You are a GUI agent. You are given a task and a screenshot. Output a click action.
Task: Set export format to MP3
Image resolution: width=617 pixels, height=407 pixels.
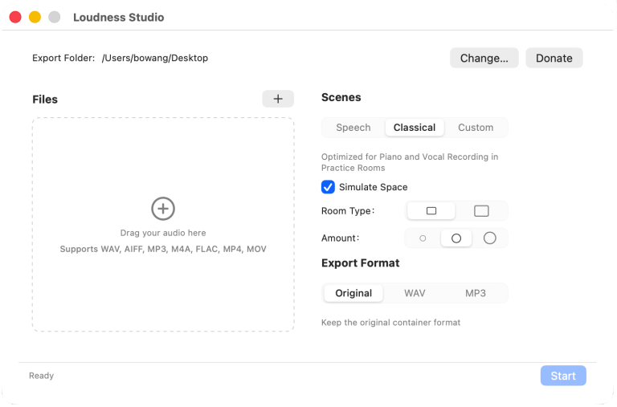pos(476,293)
